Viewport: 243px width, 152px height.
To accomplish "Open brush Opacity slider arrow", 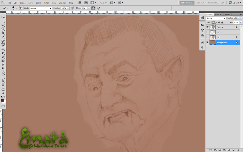I will tap(68, 8).
